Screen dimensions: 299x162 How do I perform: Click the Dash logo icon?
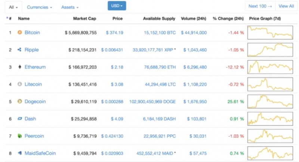tap(20, 119)
